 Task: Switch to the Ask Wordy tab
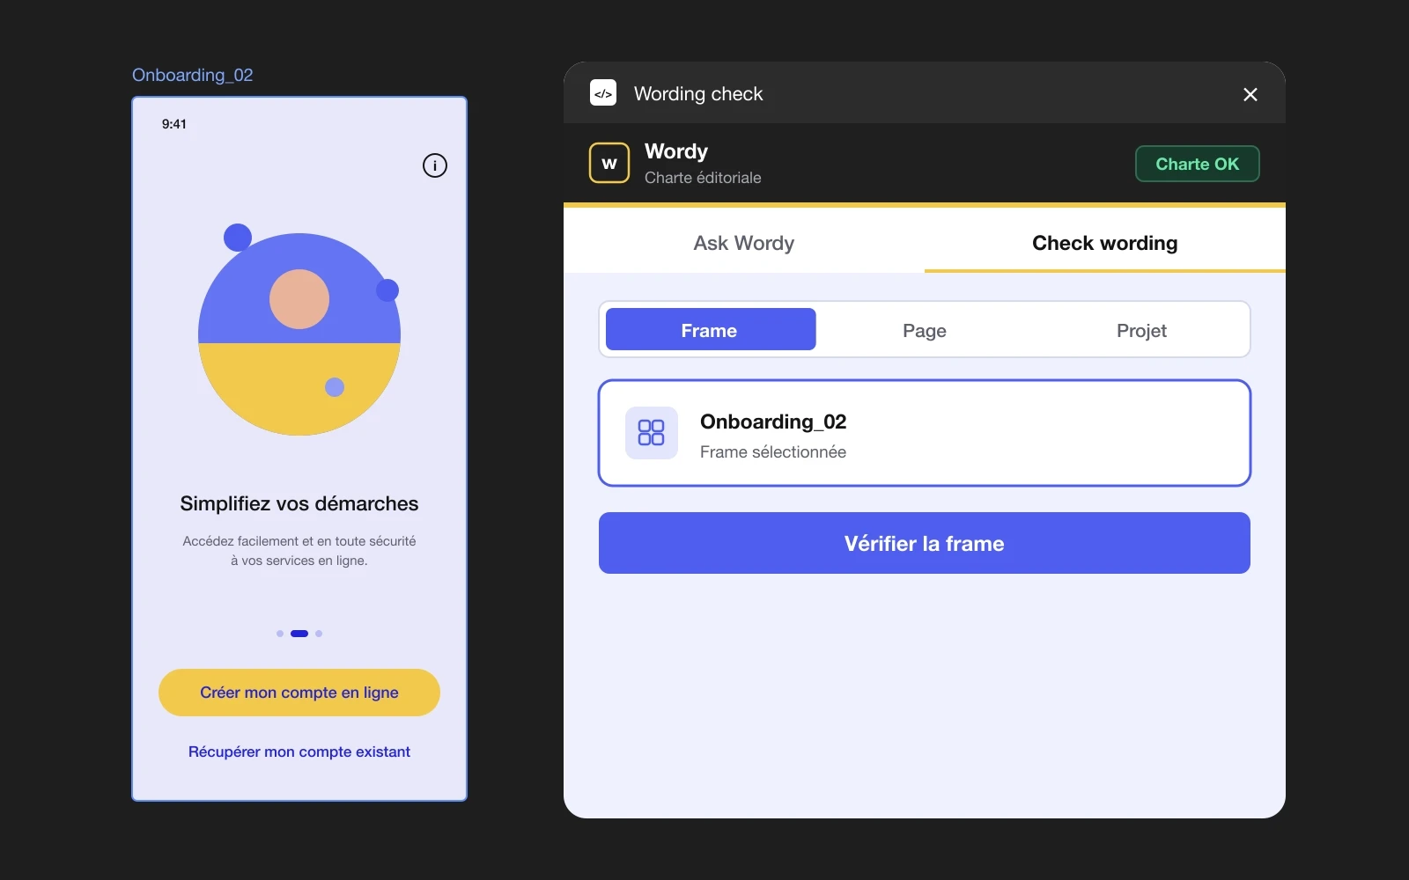tap(744, 243)
